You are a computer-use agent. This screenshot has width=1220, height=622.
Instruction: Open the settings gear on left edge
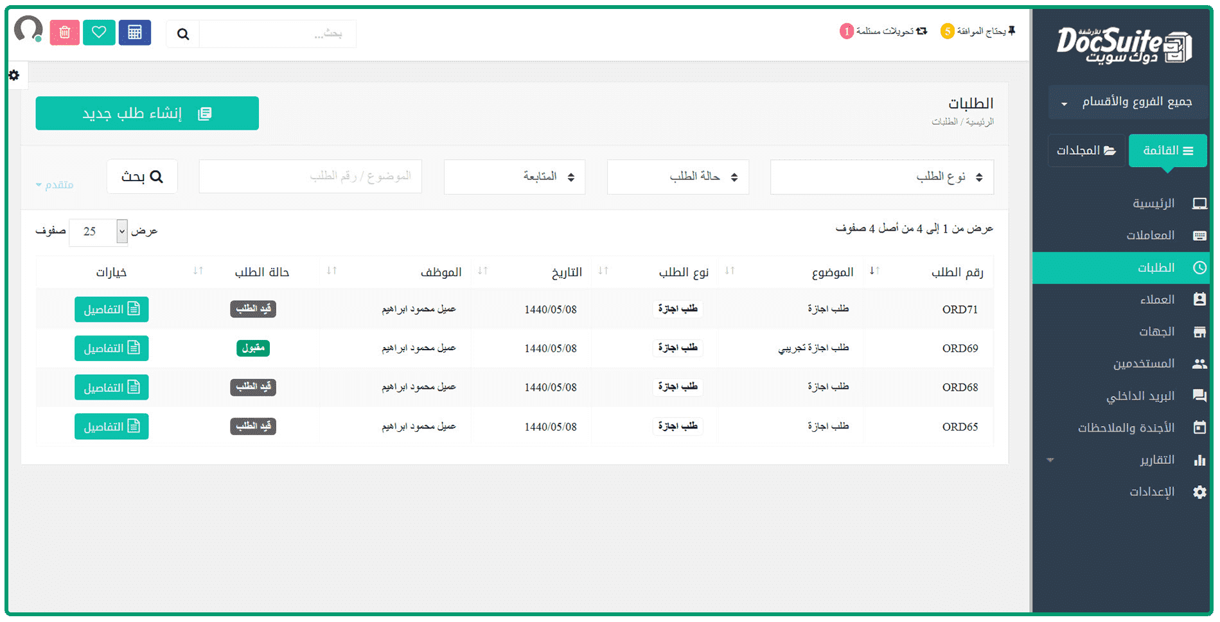[14, 75]
